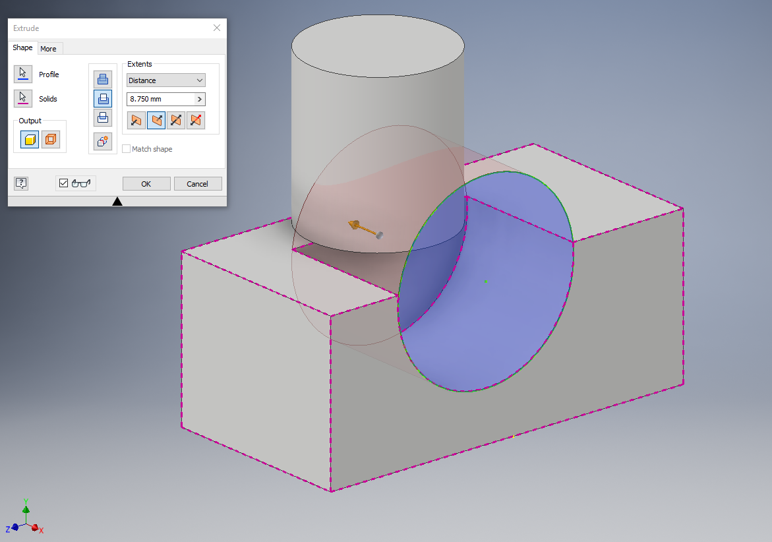
Task: Switch output to Surface mode
Action: (x=51, y=138)
